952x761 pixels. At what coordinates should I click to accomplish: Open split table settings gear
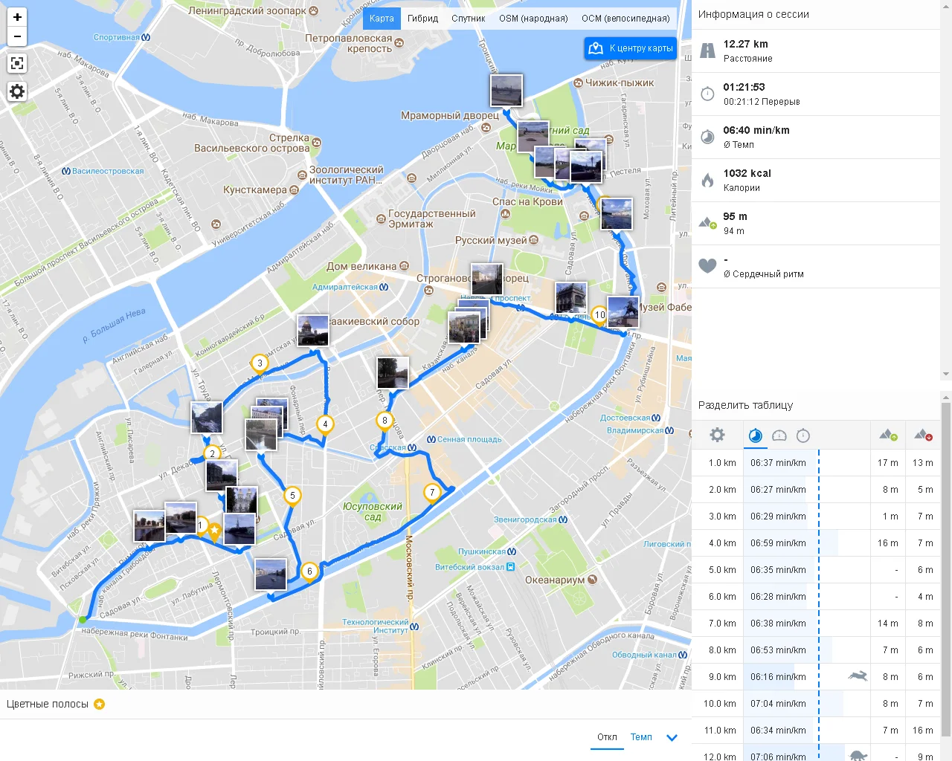[x=717, y=435]
